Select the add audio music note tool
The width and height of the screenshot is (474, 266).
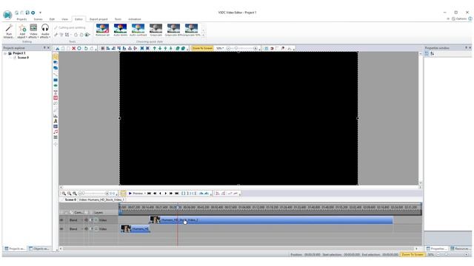(56, 132)
